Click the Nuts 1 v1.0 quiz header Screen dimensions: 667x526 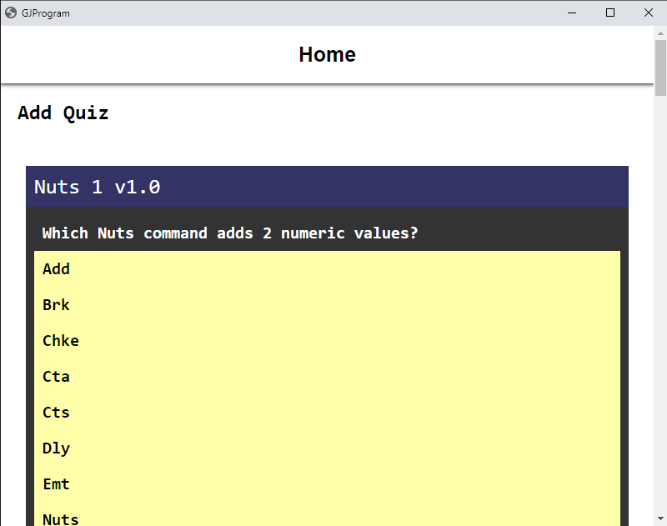[98, 187]
